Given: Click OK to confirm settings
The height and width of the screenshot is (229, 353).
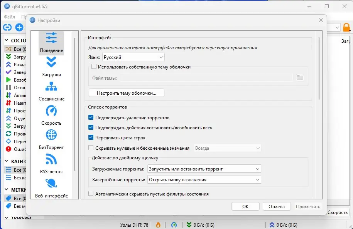Looking at the screenshot, I should (245, 206).
